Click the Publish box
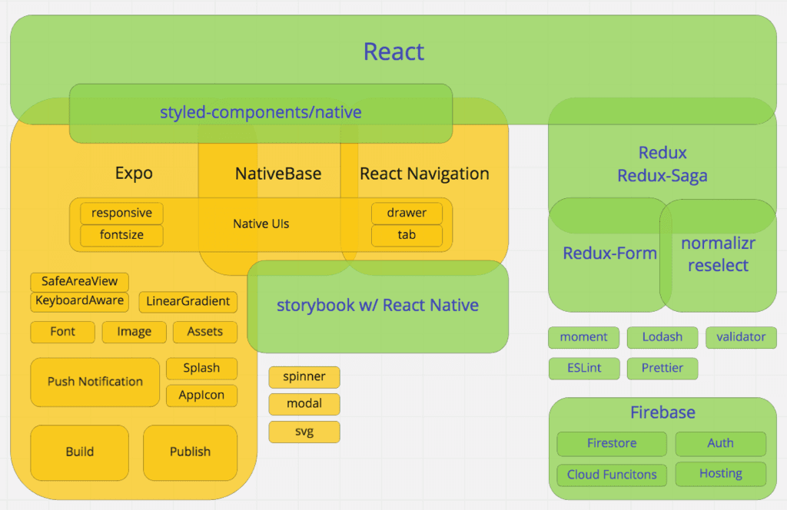Image resolution: width=787 pixels, height=510 pixels. [190, 452]
